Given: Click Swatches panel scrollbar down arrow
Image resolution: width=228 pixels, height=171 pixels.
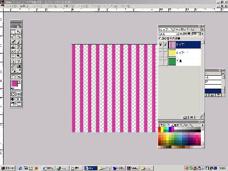Looking at the screenshot, I should [203, 143].
